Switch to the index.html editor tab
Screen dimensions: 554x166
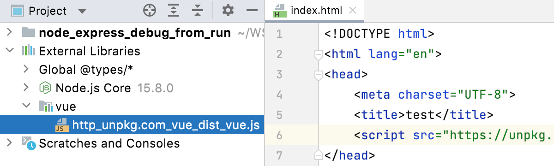click(314, 10)
